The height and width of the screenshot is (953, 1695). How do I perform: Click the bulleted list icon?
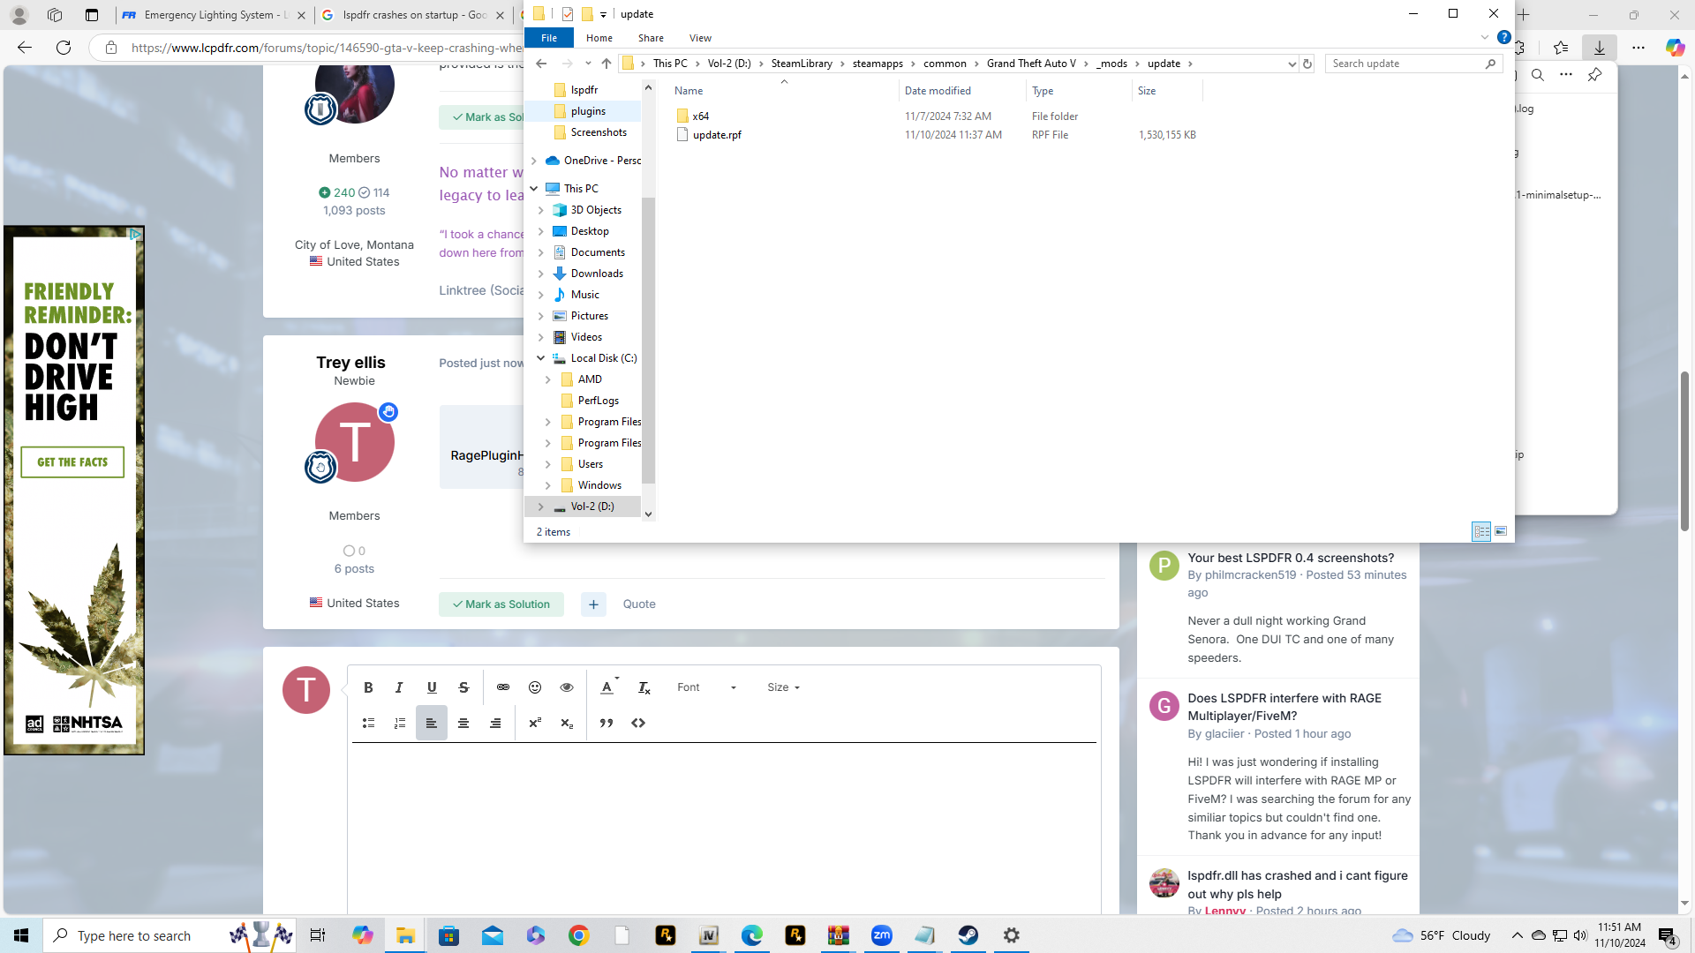point(368,723)
